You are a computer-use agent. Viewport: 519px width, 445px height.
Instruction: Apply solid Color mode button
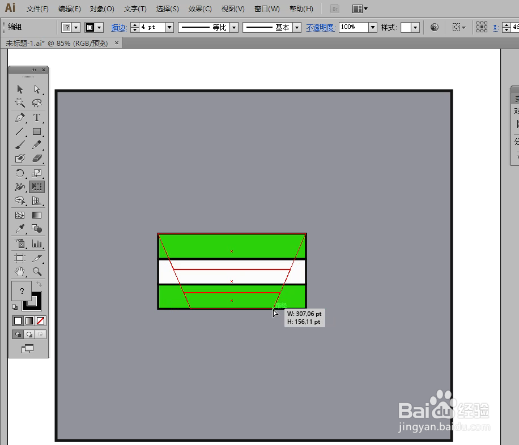coord(18,320)
